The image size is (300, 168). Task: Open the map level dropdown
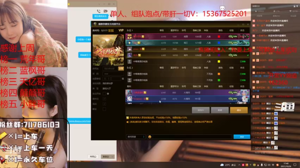pyautogui.click(x=106, y=78)
